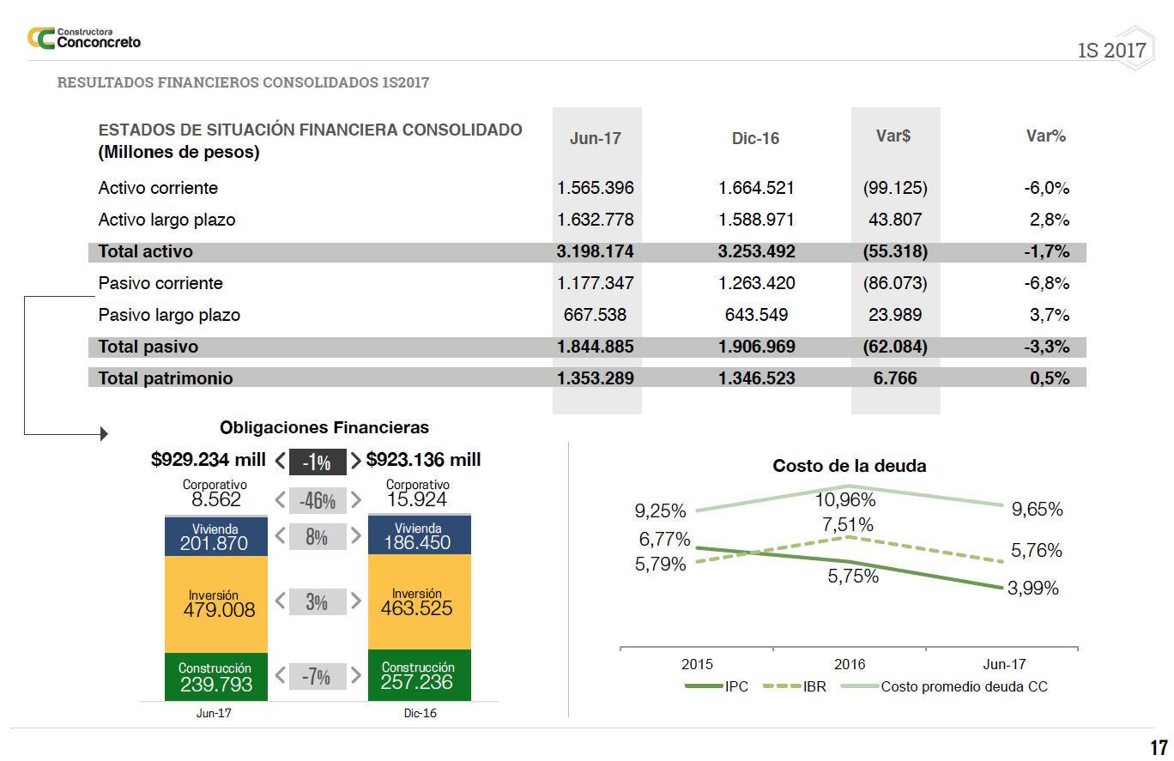The width and height of the screenshot is (1174, 761).
Task: Select the Jun-17 column header in the table
Action: point(595,138)
